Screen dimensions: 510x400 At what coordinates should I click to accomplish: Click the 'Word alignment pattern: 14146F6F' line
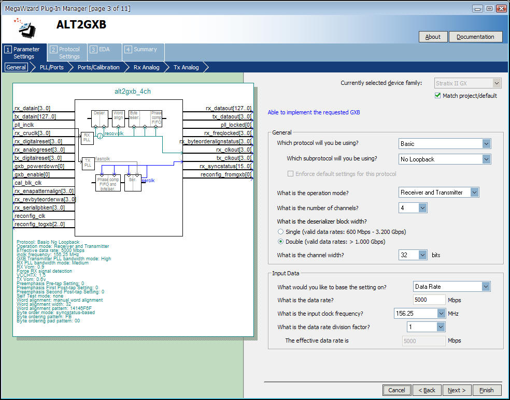[x=54, y=308]
